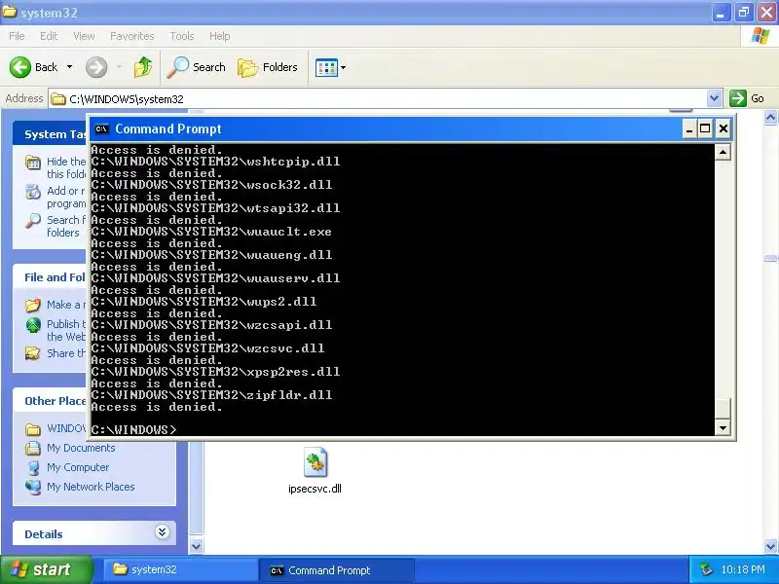Click the Back arrow button
Viewport: 779px width, 584px height.
coord(20,67)
